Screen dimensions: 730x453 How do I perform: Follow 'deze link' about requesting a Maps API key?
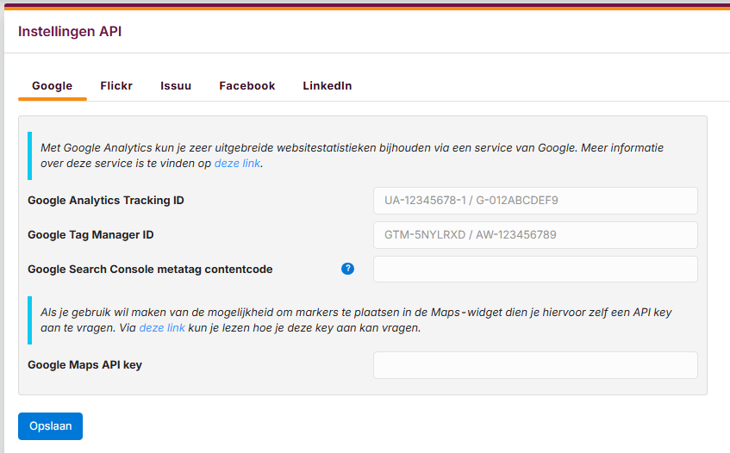pyautogui.click(x=162, y=328)
